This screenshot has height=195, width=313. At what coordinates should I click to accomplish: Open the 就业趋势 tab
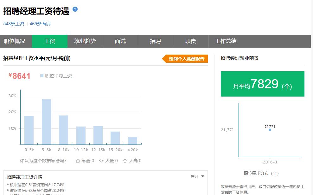tap(85, 41)
